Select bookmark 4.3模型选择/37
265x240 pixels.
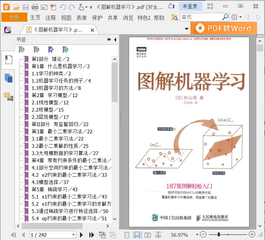(50, 182)
